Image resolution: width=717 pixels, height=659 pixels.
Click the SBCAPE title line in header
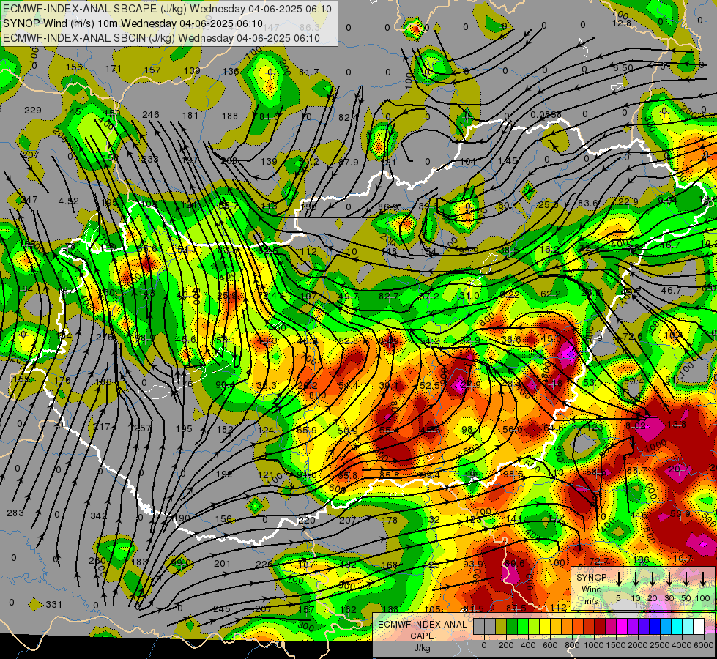[168, 9]
